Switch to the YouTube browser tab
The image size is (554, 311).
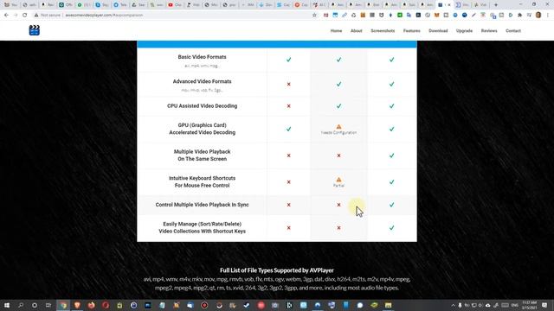pyautogui.click(x=174, y=5)
